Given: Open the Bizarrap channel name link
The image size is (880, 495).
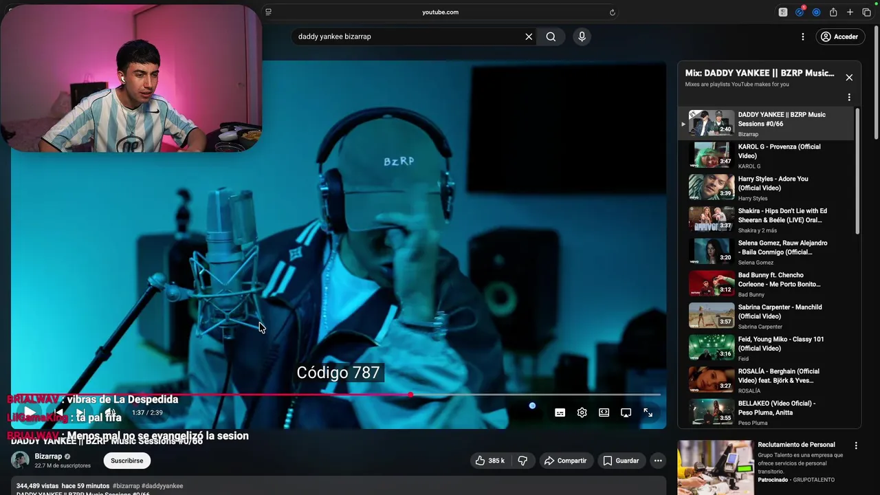Looking at the screenshot, I should pyautogui.click(x=48, y=456).
